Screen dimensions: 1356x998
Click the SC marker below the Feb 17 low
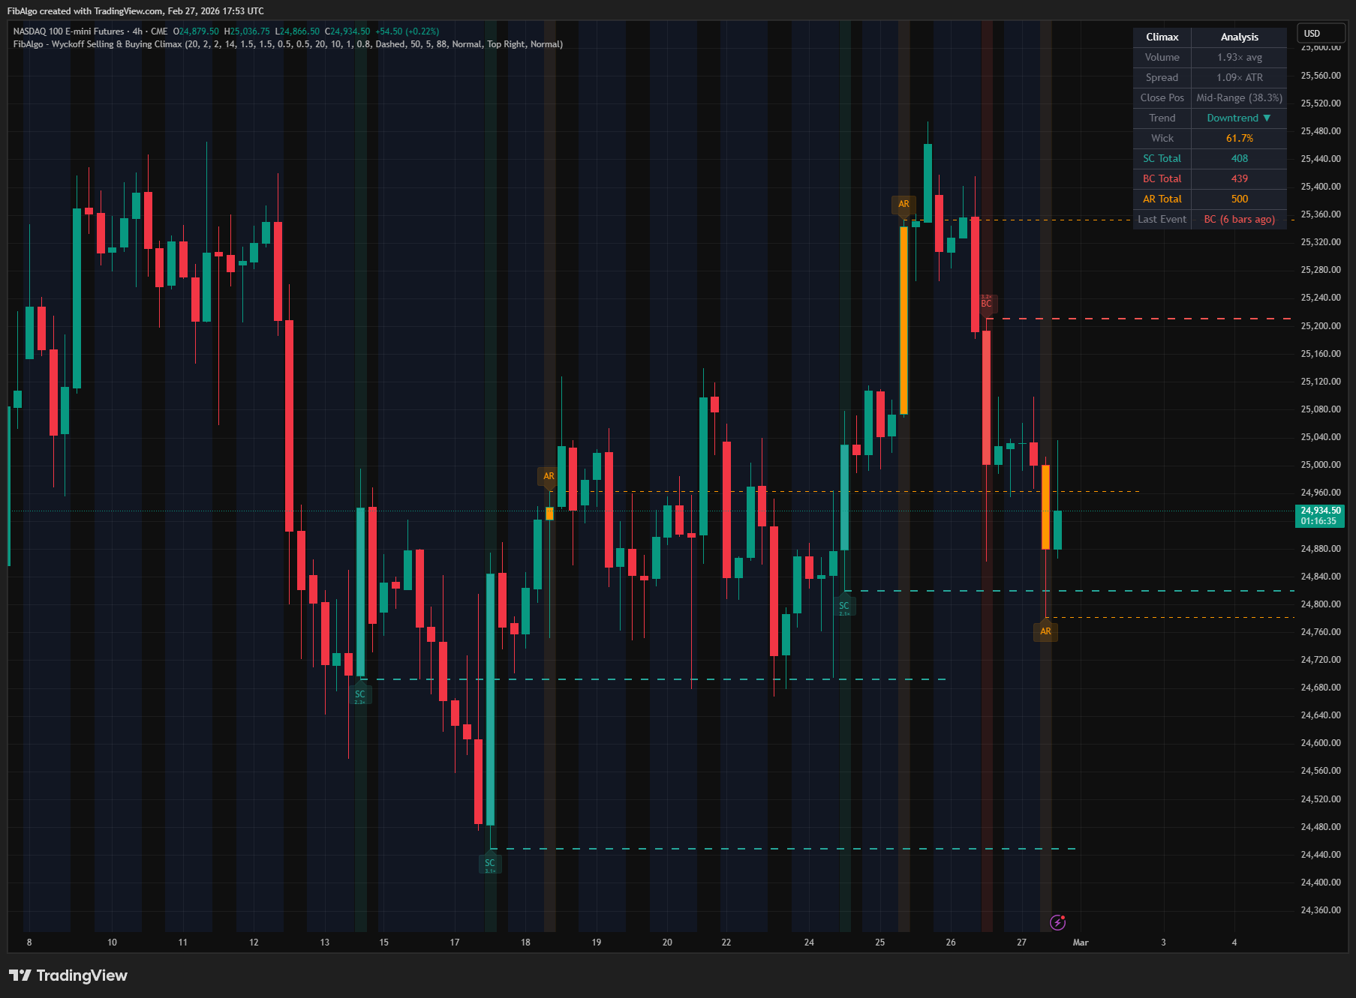[489, 863]
